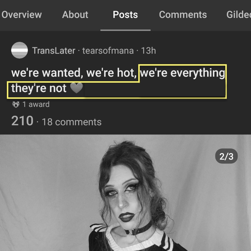Open the TransLater community link
Screen dimensions: 251x251
(54, 51)
